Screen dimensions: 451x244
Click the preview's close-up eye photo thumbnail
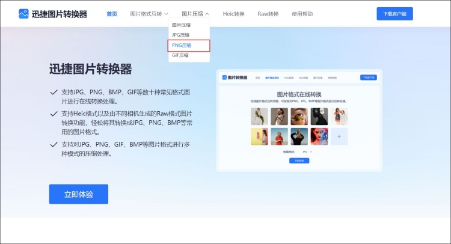pyautogui.click(x=299, y=117)
